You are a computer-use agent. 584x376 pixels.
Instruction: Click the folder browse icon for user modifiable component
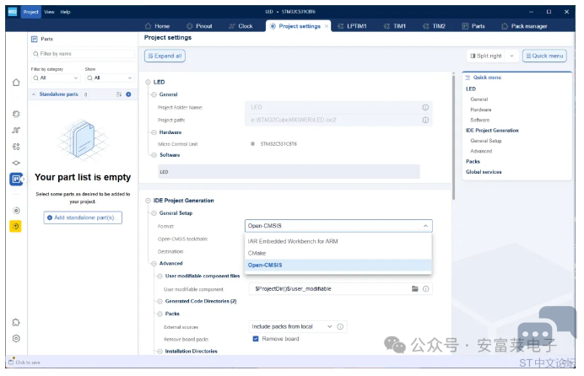[414, 288]
